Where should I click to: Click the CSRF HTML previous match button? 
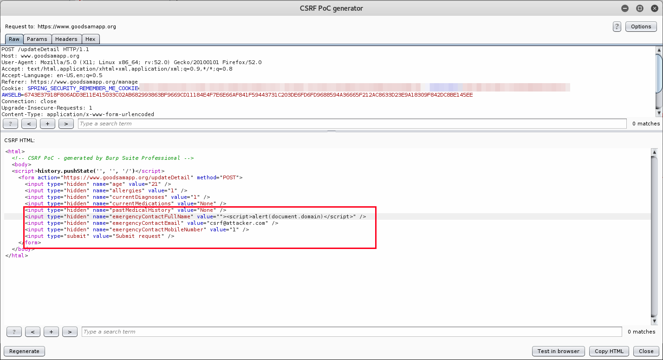32,332
